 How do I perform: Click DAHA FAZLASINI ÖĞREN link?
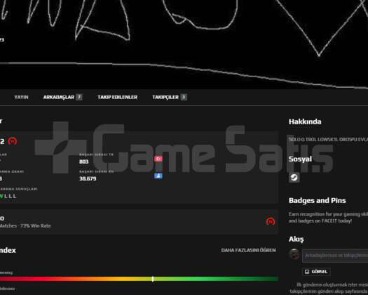248,250
